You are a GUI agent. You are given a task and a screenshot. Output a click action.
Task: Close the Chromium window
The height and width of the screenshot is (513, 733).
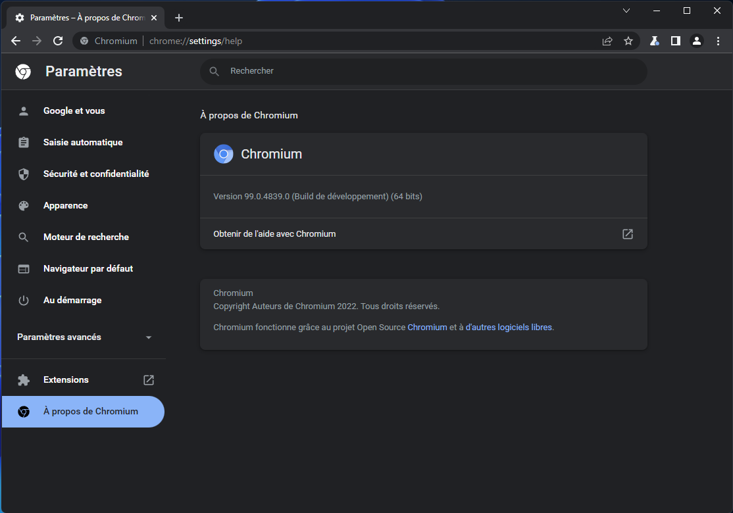(x=717, y=11)
